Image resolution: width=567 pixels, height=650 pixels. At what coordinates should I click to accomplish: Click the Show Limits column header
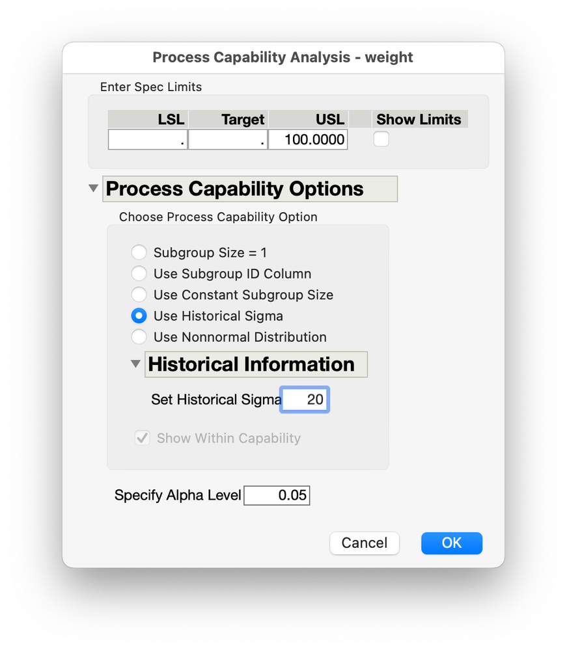coord(420,119)
